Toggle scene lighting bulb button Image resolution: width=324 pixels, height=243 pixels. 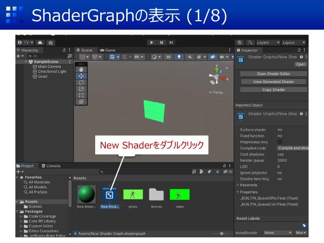(x=179, y=57)
